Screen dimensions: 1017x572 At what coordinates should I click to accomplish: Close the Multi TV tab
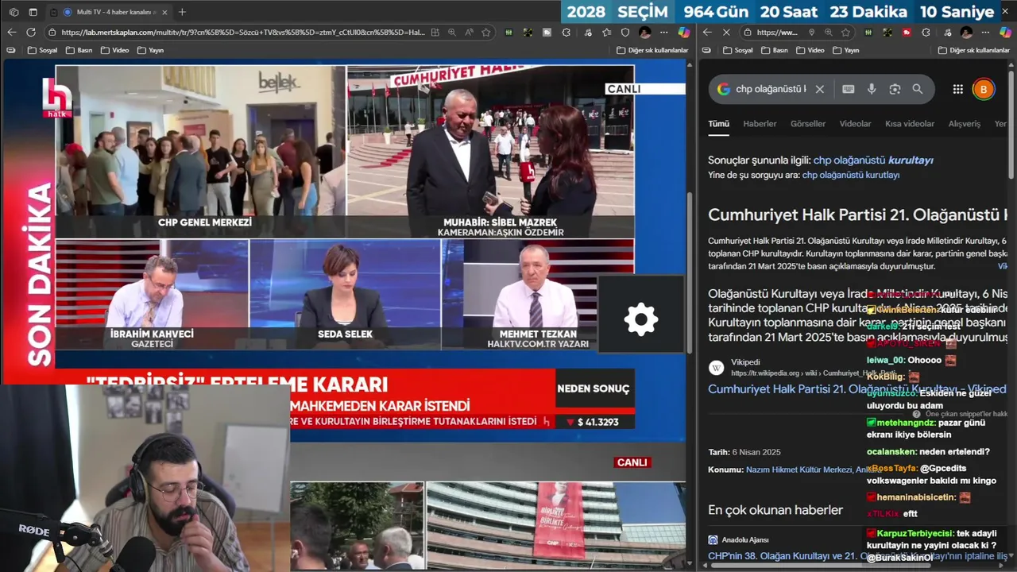coord(165,12)
